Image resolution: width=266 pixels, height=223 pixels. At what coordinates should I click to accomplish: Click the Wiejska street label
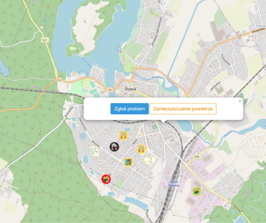pyautogui.click(x=96, y=144)
